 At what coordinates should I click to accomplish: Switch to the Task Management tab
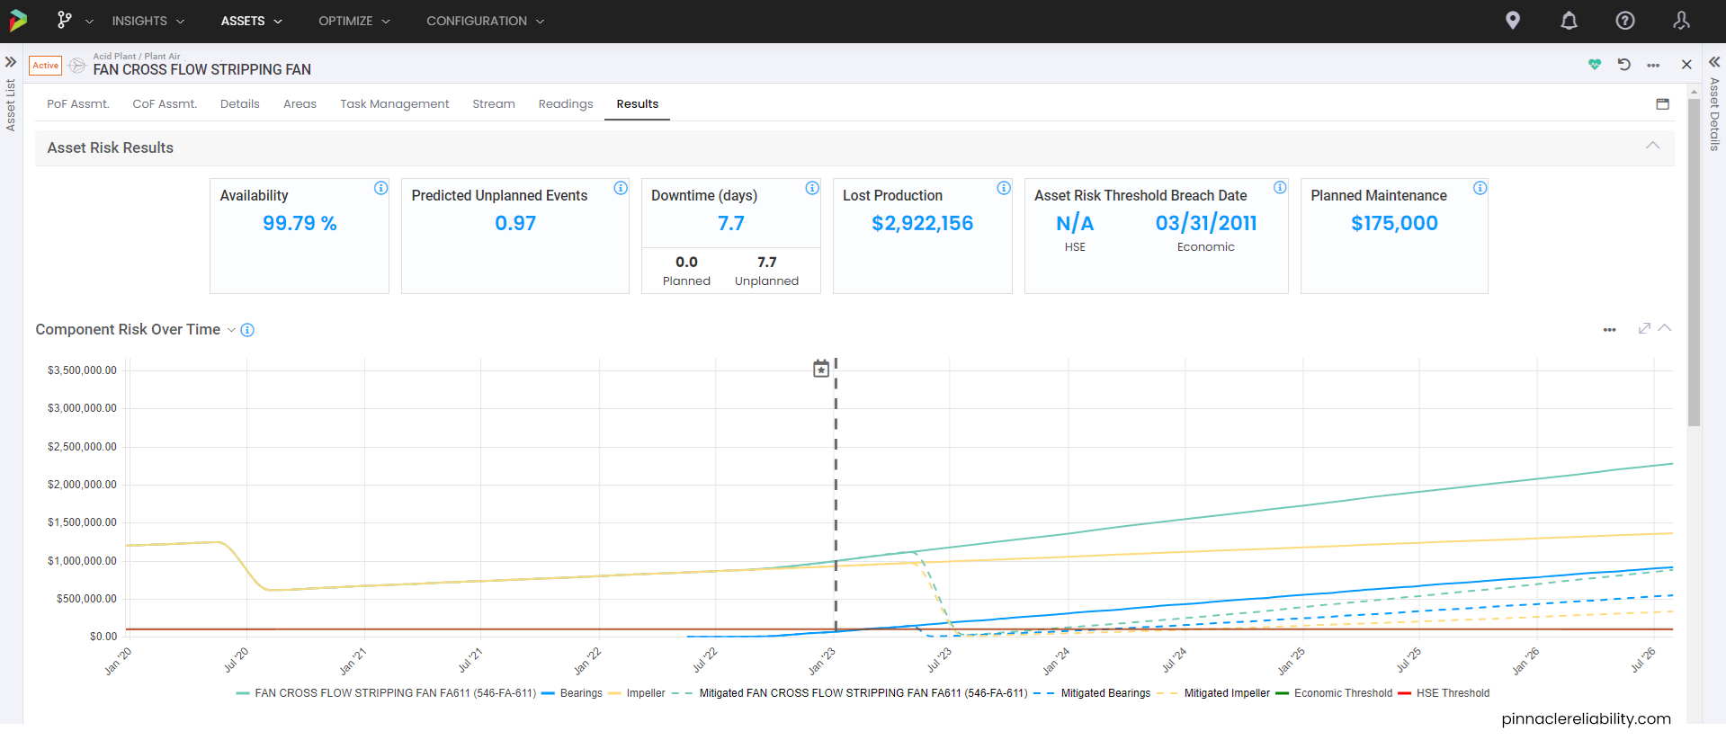pyautogui.click(x=394, y=104)
